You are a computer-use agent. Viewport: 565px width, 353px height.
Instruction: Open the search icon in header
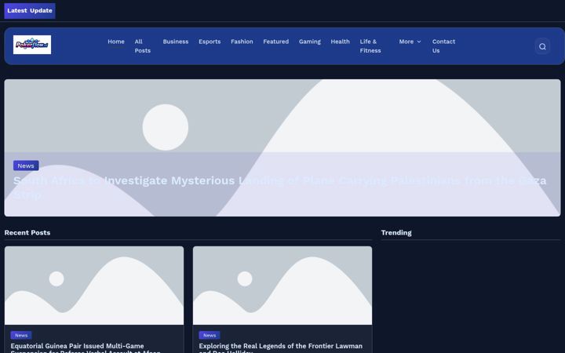542,46
